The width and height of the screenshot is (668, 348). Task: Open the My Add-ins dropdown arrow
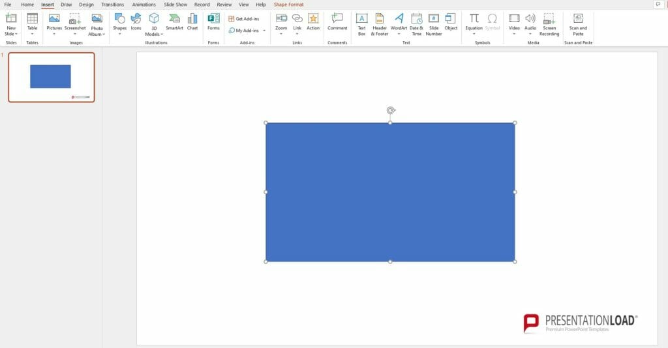tap(264, 31)
